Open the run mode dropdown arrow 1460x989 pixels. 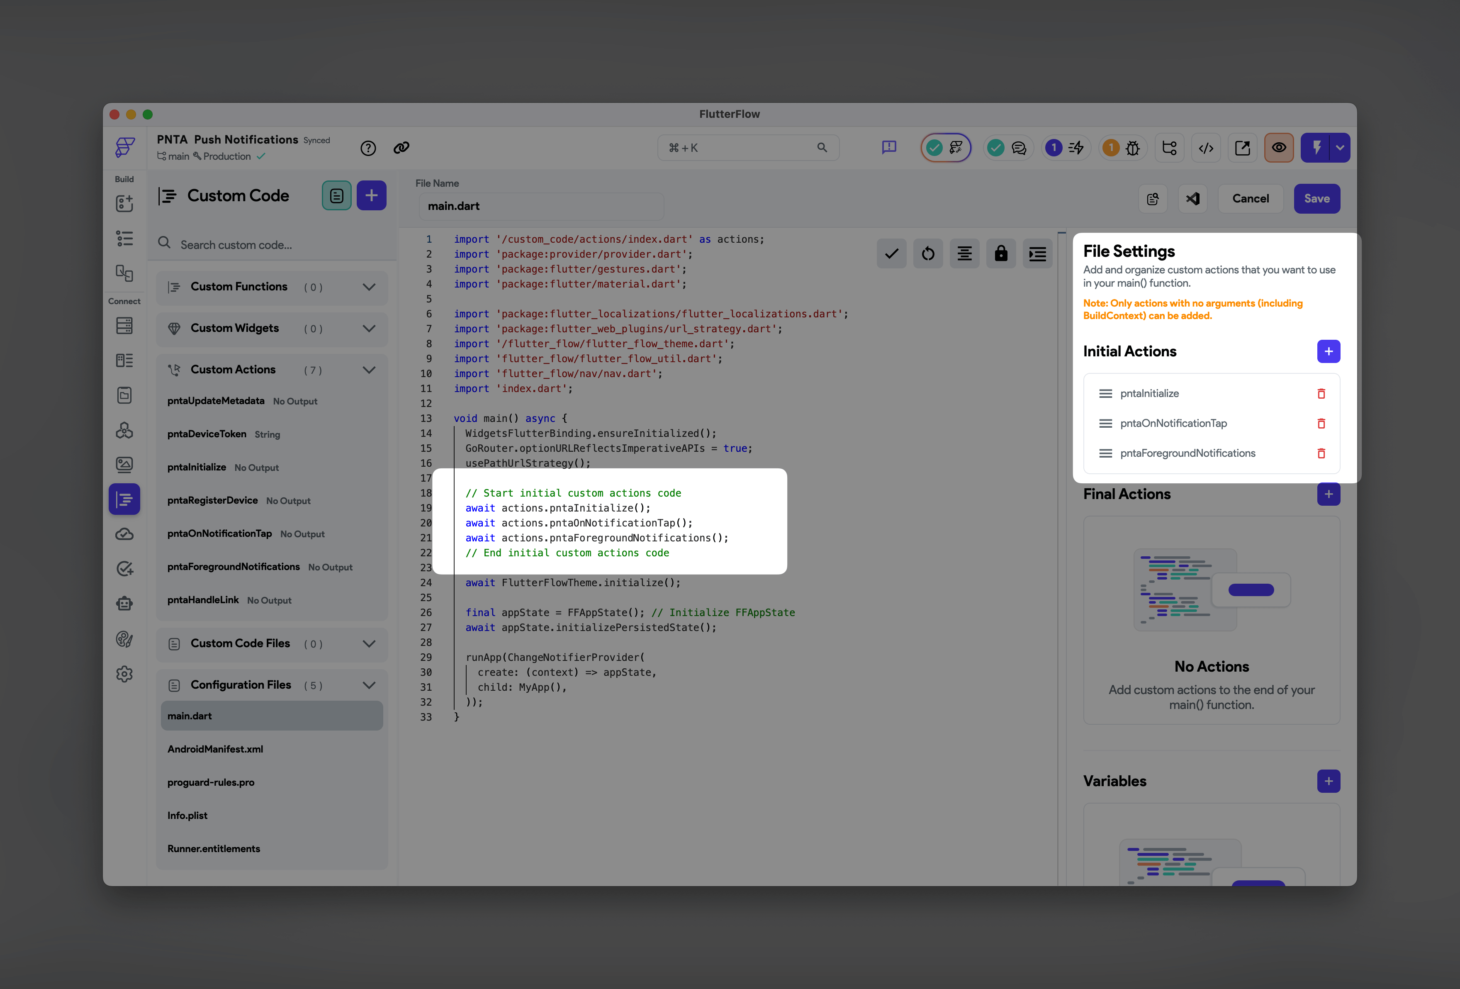[x=1341, y=148]
